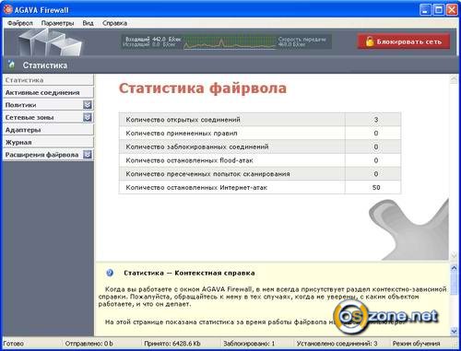
Task: Click row Количество открытых соединений
Action: pyautogui.click(x=260, y=120)
